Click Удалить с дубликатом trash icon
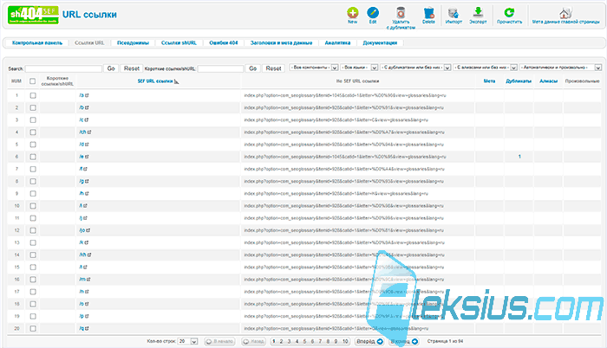The width and height of the screenshot is (607, 348). coord(401,13)
